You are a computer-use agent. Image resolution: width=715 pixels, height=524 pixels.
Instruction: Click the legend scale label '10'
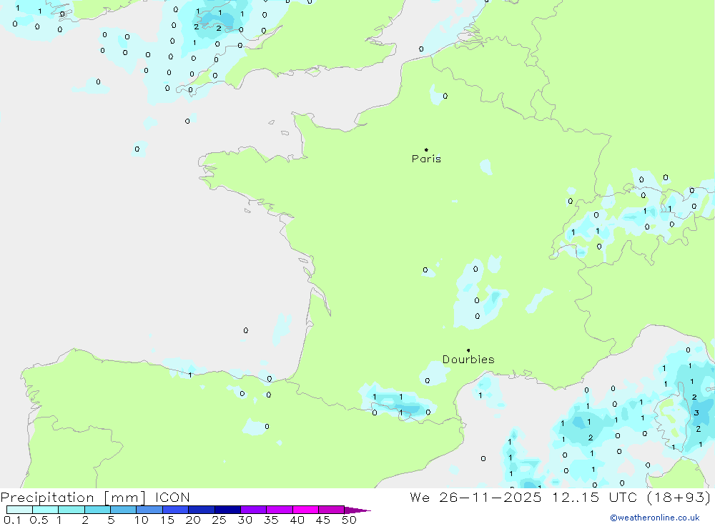point(142,520)
